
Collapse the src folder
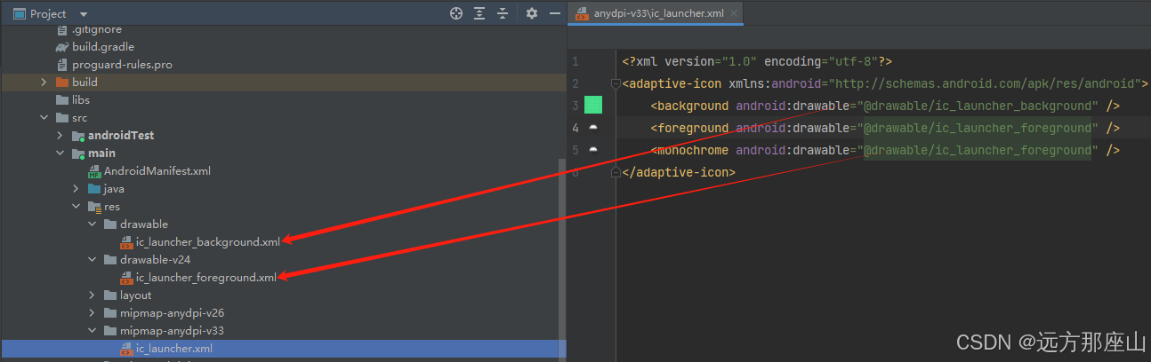coord(44,118)
